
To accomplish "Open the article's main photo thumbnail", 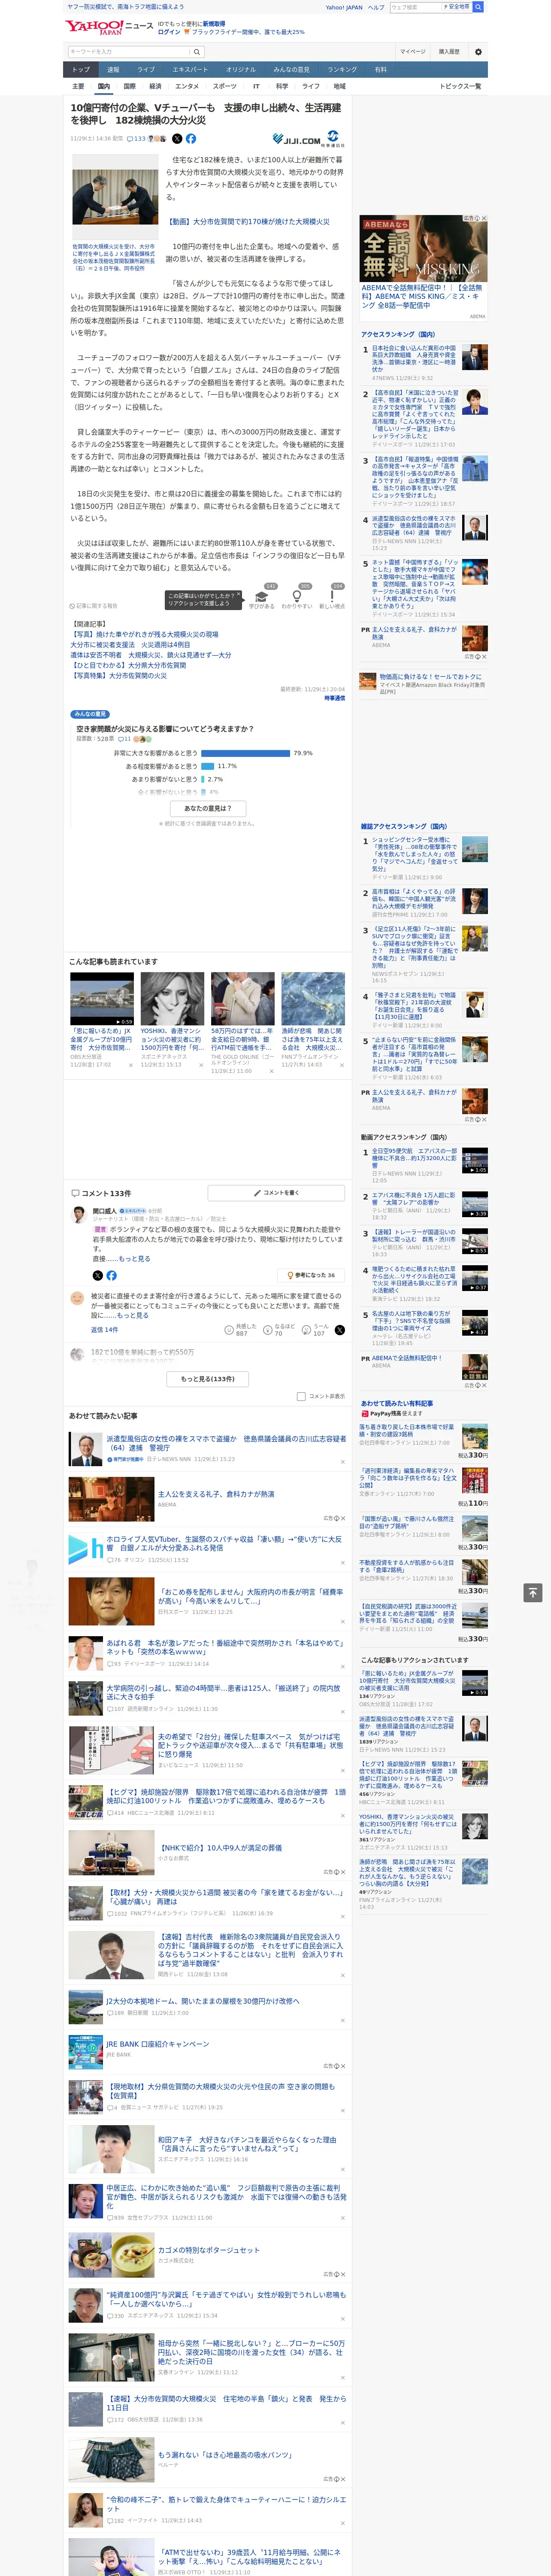I will (115, 197).
